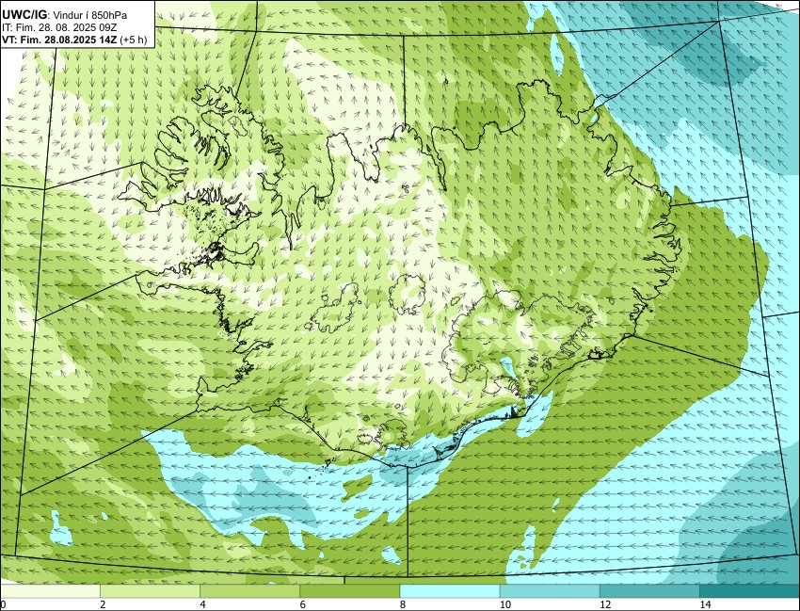Click the legend value '12'
The image size is (800, 611).
[x=604, y=604]
